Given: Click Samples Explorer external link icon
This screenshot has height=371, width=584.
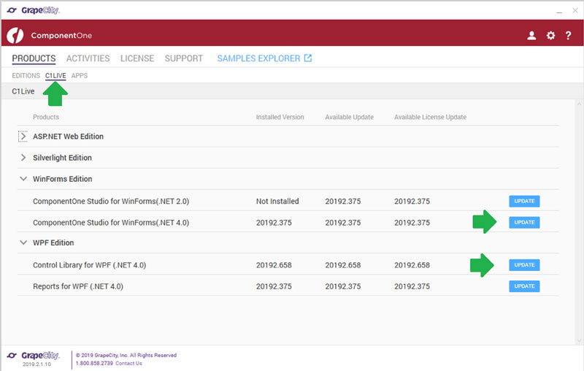Looking at the screenshot, I should pyautogui.click(x=308, y=58).
